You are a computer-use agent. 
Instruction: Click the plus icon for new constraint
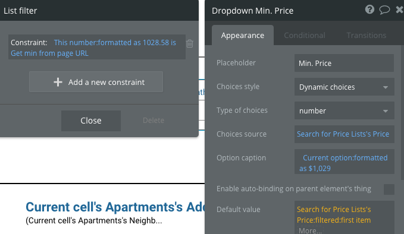click(x=58, y=82)
